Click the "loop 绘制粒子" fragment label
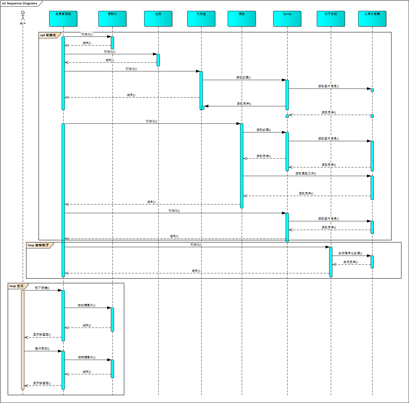 pyautogui.click(x=38, y=245)
